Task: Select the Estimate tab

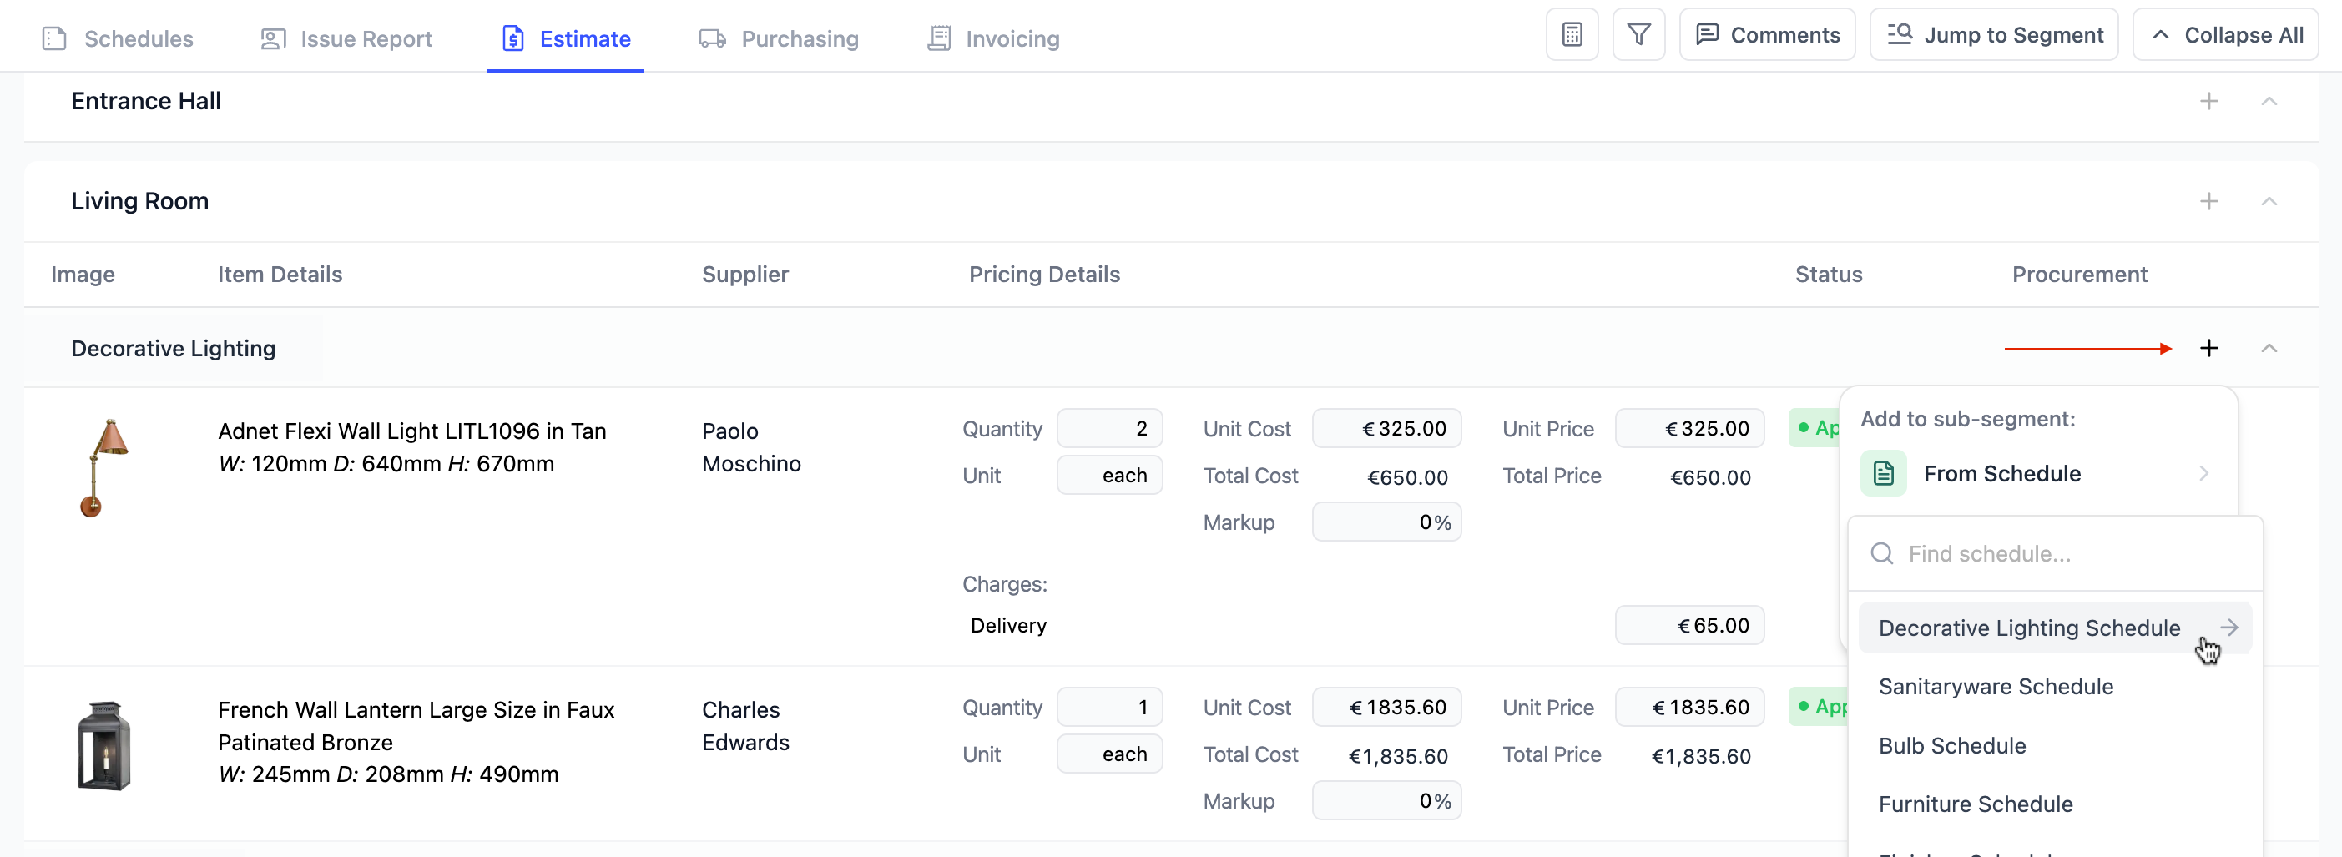Action: point(566,38)
